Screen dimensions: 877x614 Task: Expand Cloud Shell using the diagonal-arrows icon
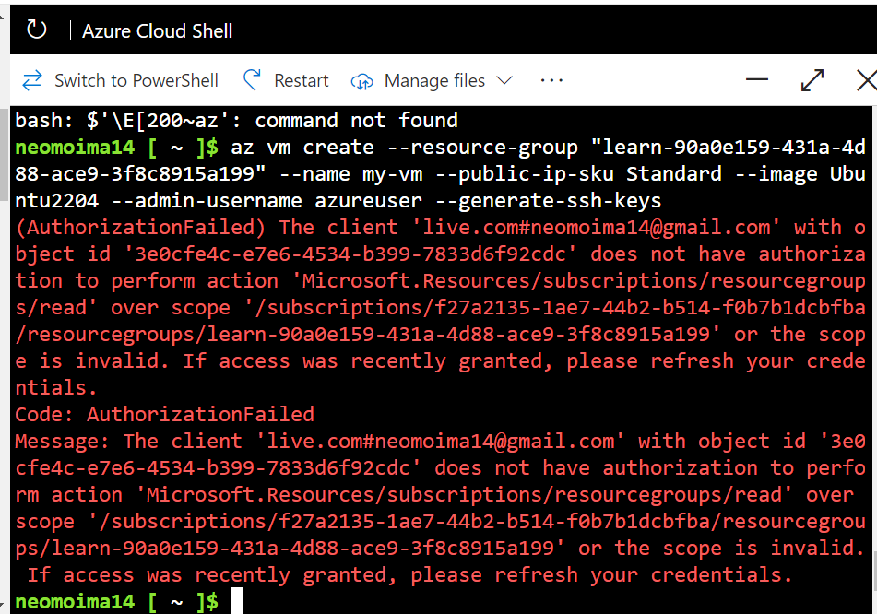click(811, 81)
